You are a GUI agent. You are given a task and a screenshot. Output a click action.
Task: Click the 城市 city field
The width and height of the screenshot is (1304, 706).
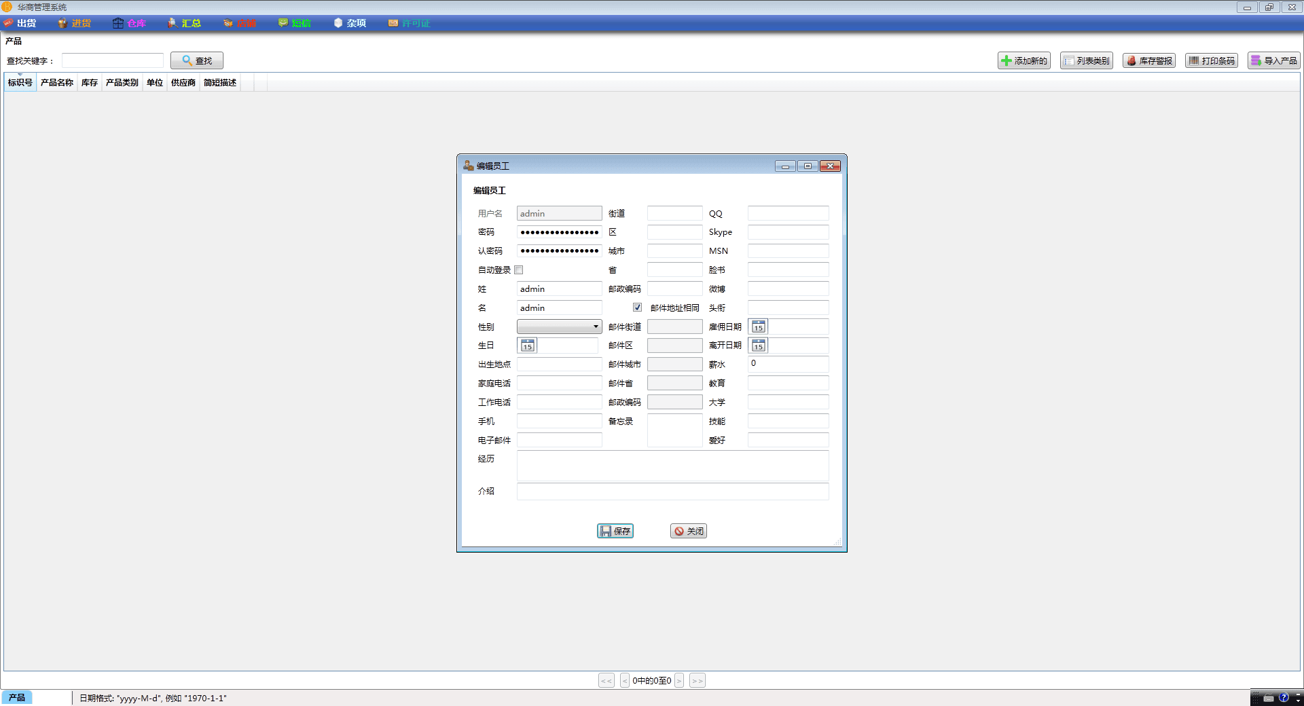(675, 251)
